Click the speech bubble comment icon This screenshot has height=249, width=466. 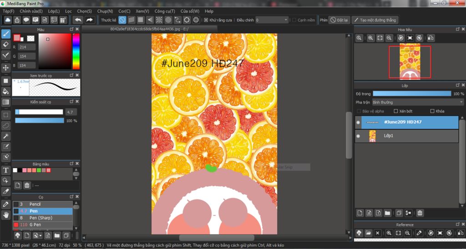pos(26,20)
